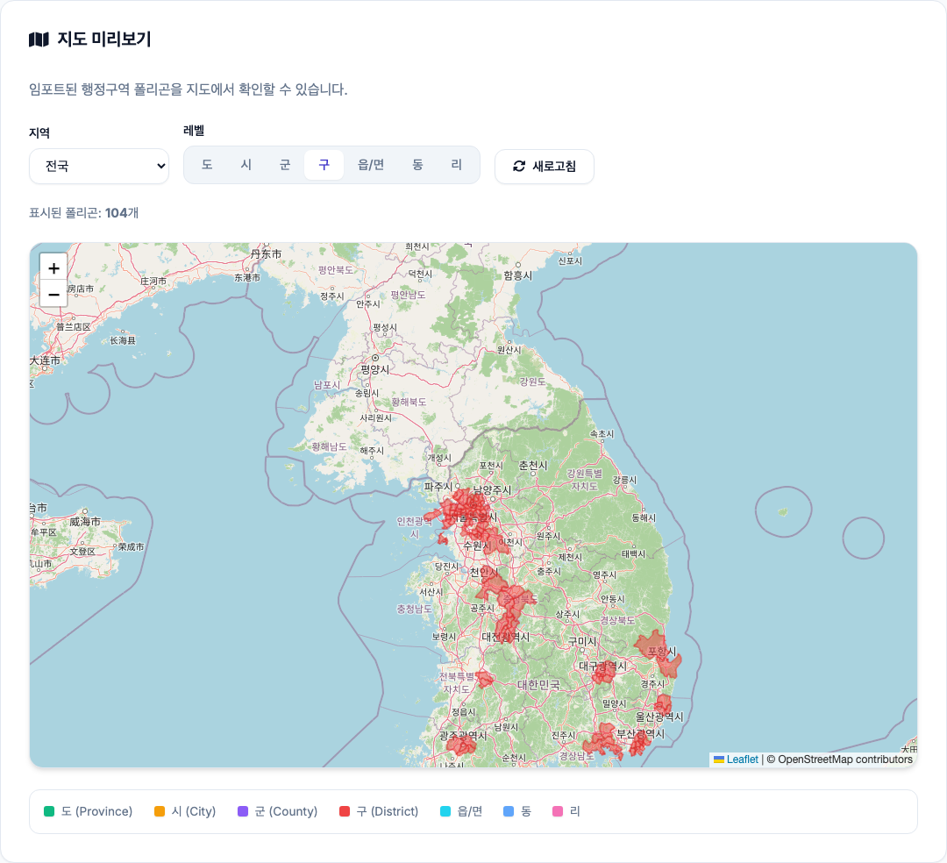
Task: Click the red 구 (District) legend swatch
Action: tap(345, 811)
